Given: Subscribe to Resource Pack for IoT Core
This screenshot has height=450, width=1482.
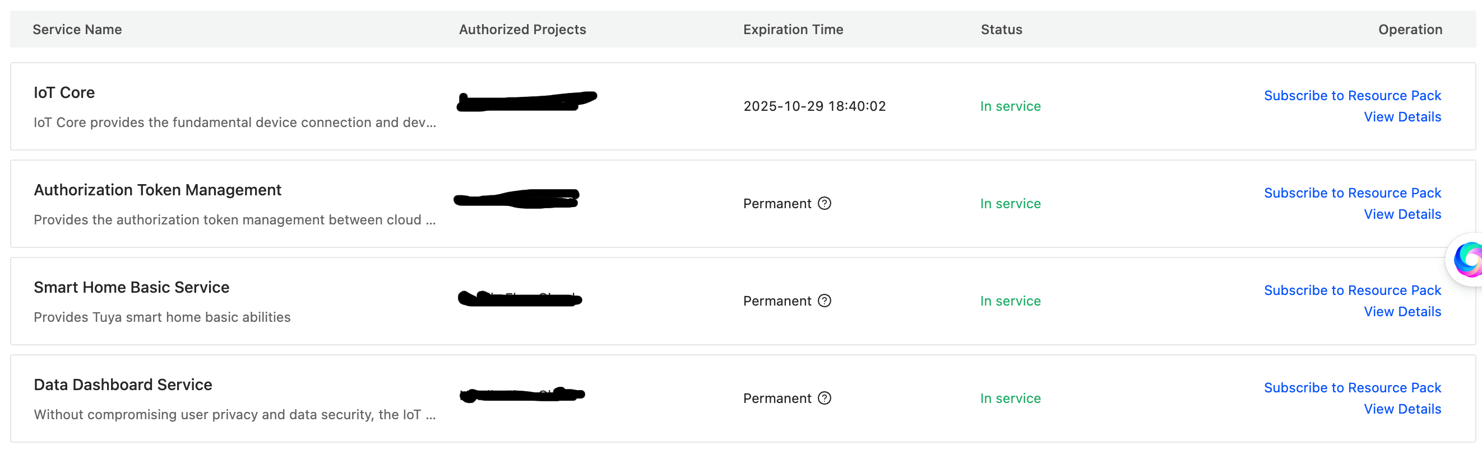Looking at the screenshot, I should click(1352, 95).
